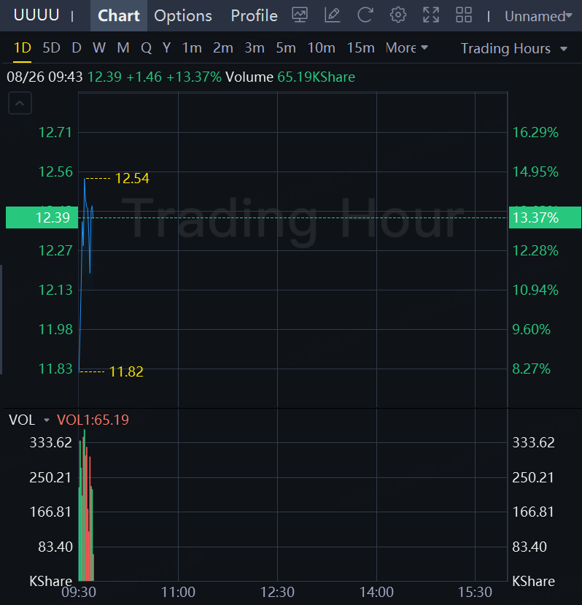This screenshot has width=582, height=605.
Task: Click the 08/26 09:43 timestamp
Action: click(44, 77)
